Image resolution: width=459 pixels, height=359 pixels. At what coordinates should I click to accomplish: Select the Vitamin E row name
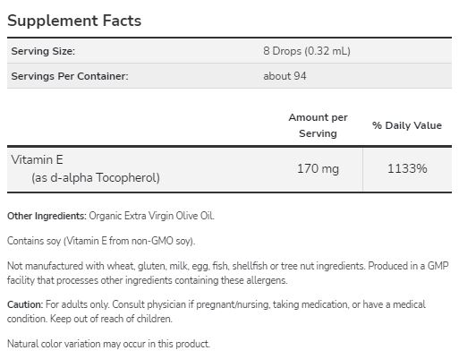pyautogui.click(x=37, y=159)
